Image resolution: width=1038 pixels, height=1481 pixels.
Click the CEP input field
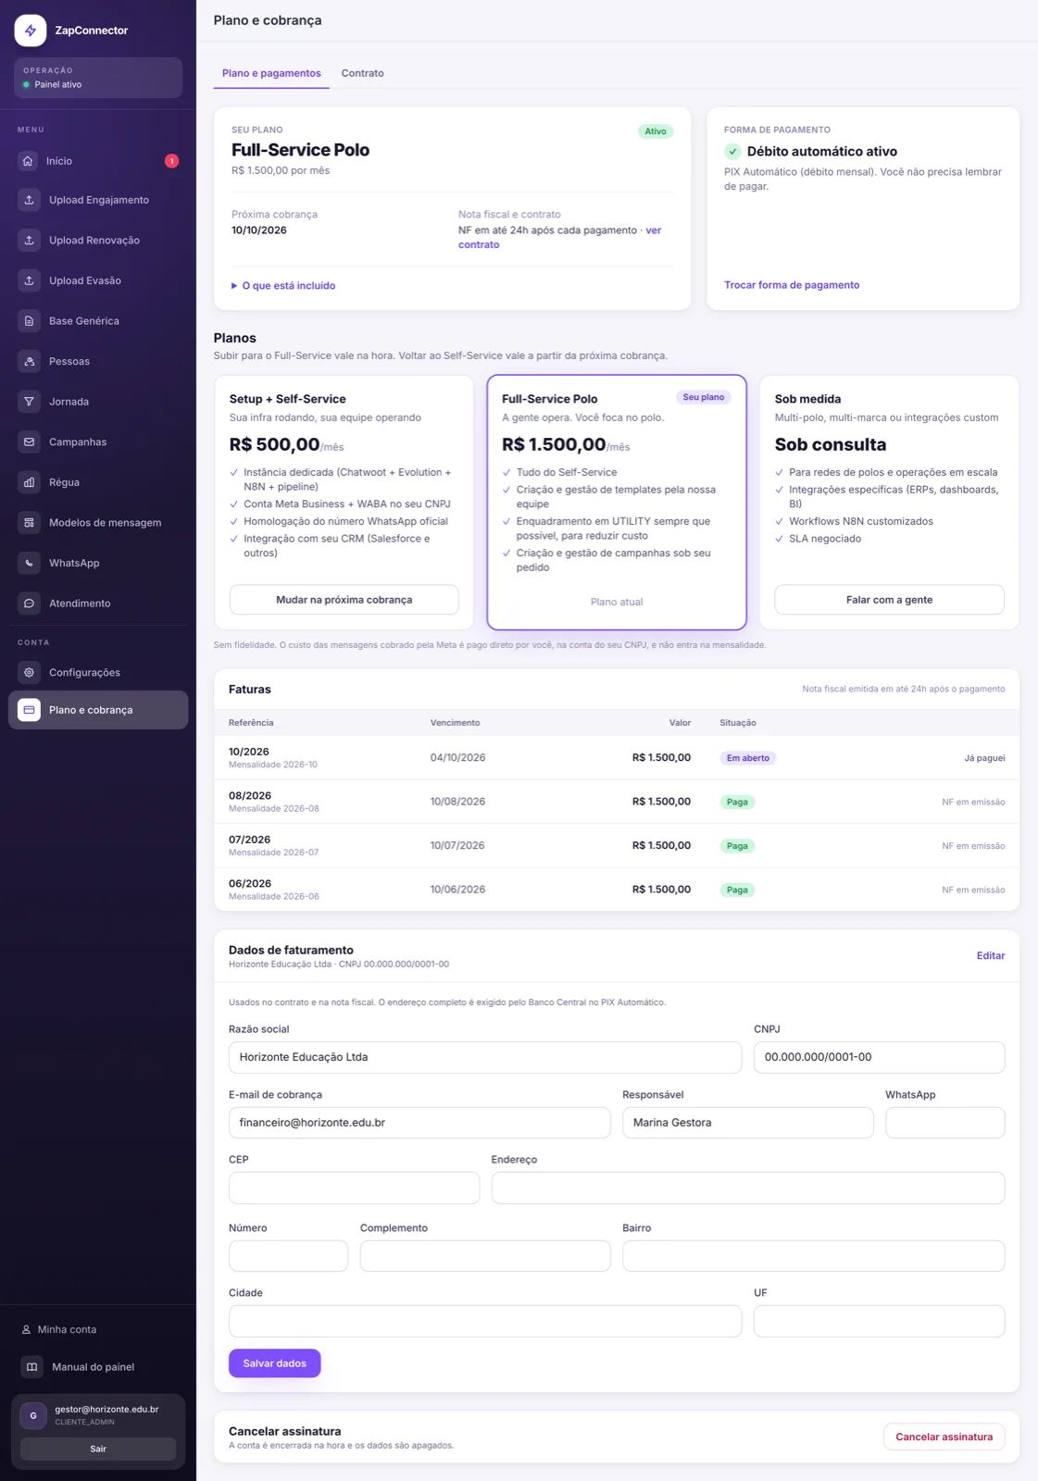click(x=354, y=1188)
